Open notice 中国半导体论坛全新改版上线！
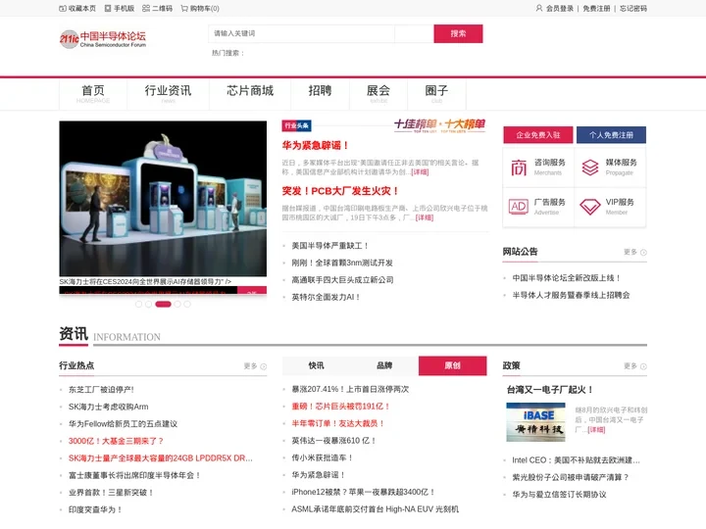Screen dimensions: 706x529 tap(567, 278)
